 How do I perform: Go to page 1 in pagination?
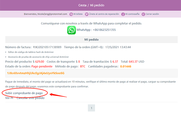(x=91, y=108)
